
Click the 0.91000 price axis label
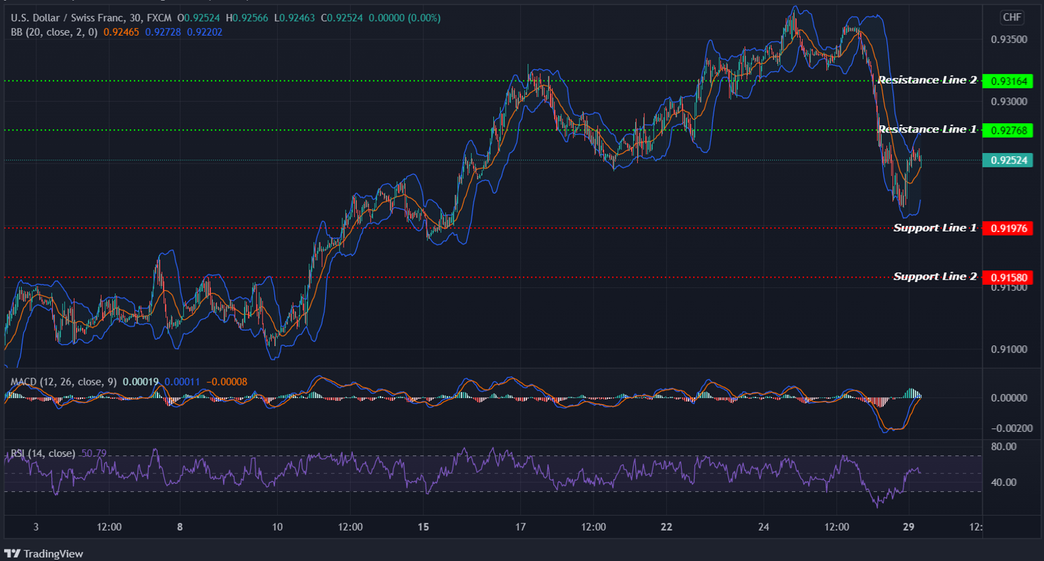click(1009, 349)
